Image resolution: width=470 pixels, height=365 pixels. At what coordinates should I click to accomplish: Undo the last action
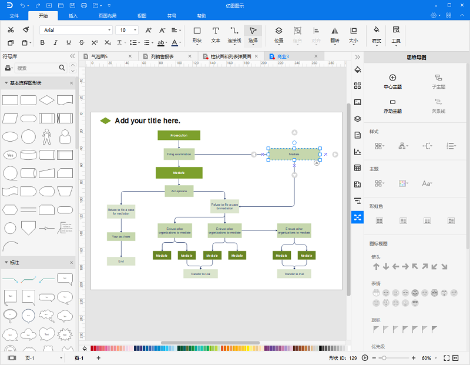pos(23,6)
